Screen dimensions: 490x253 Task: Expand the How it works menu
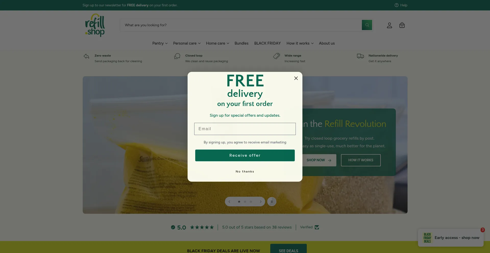[x=300, y=43]
